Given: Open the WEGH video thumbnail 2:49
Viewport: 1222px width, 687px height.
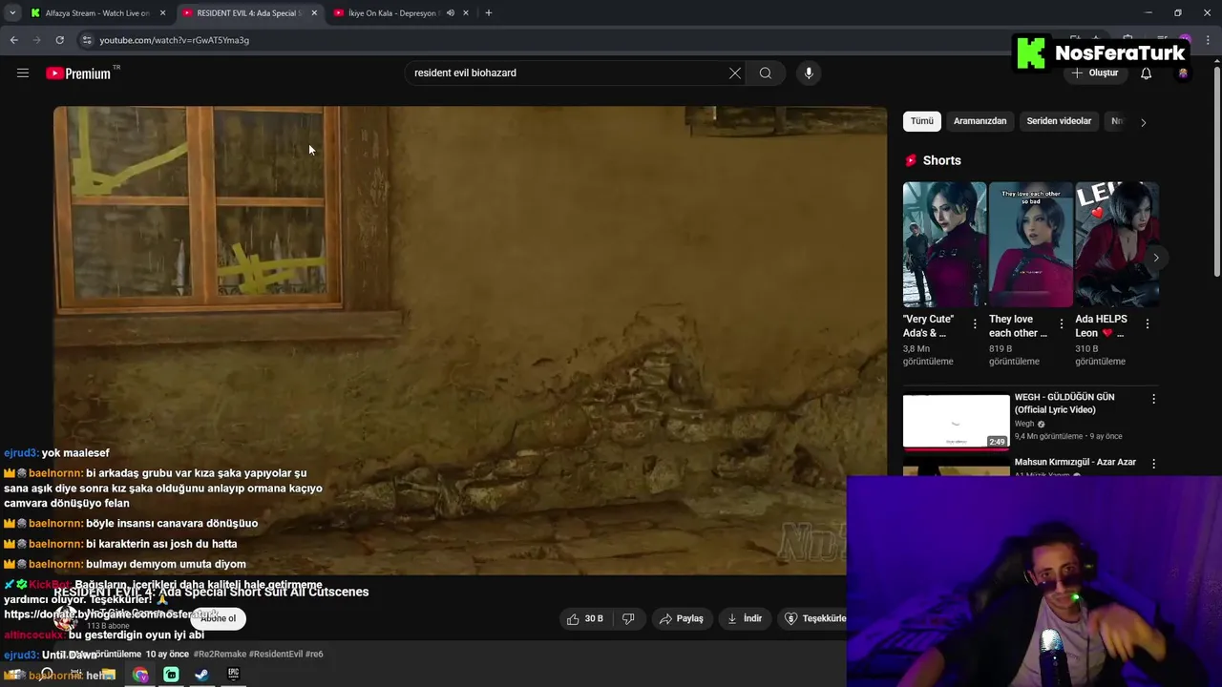Looking at the screenshot, I should [957, 422].
